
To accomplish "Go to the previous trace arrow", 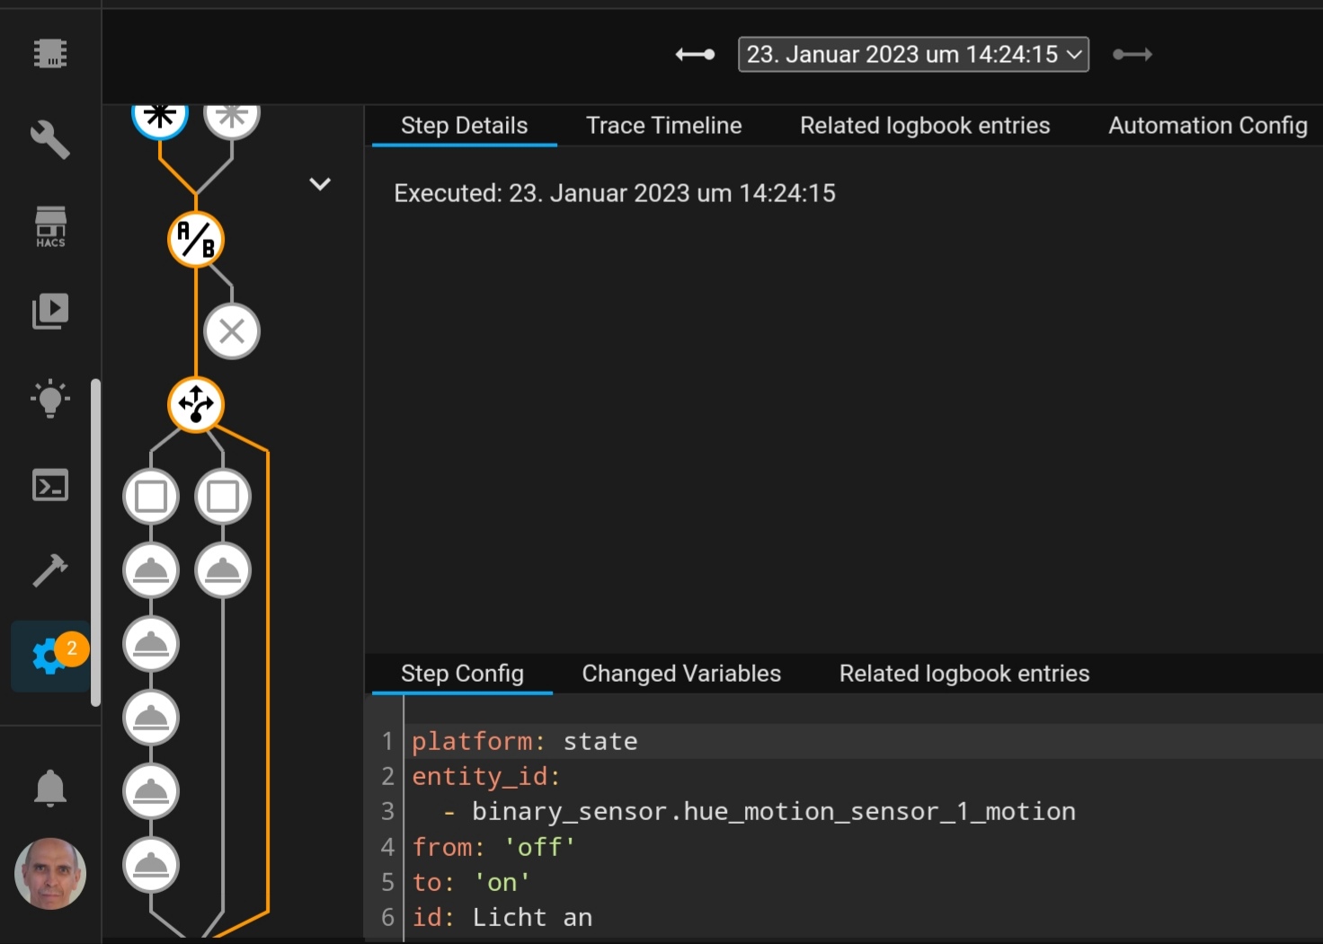I will (x=695, y=55).
